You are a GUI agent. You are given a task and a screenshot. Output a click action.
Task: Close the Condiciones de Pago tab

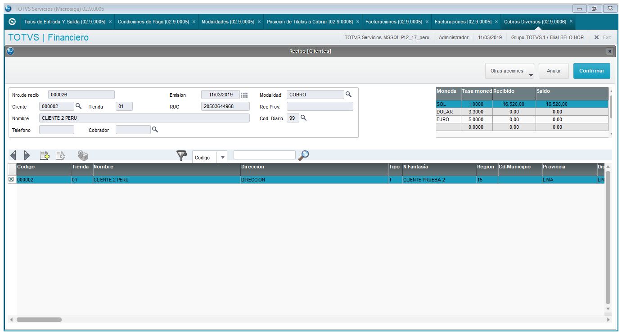tap(194, 22)
